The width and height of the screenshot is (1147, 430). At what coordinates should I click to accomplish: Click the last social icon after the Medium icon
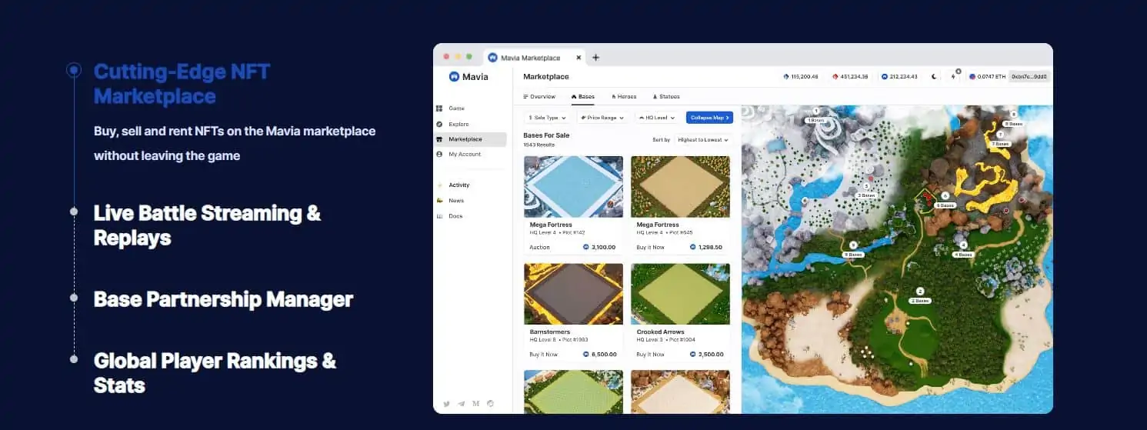(490, 403)
